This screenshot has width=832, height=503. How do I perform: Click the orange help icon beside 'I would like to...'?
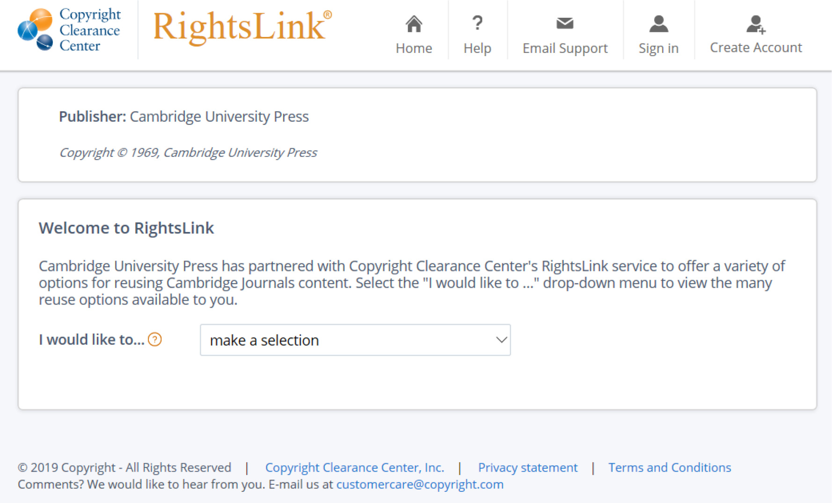point(155,339)
